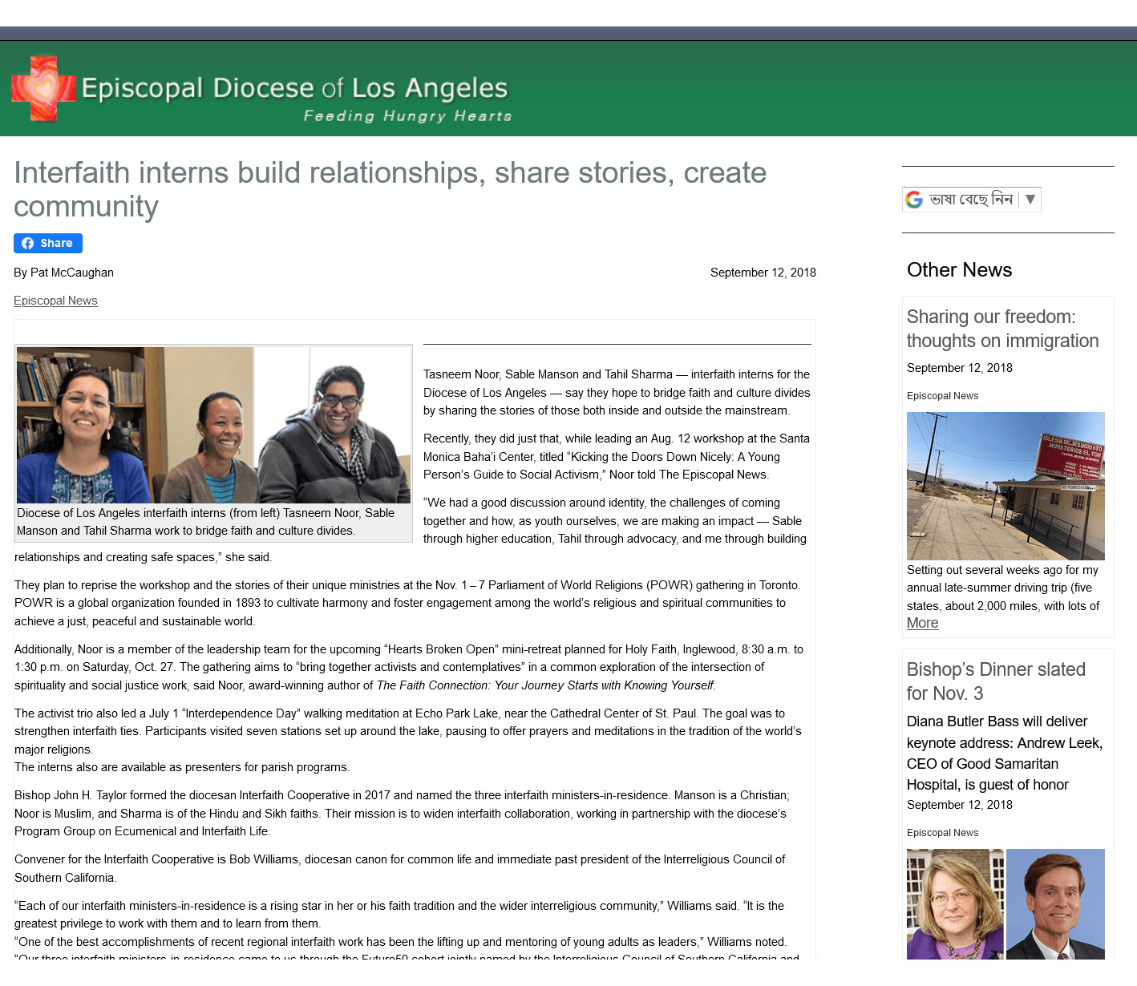Click the church building roadside photo thumbnail
Image resolution: width=1137 pixels, height=986 pixels.
click(1005, 486)
